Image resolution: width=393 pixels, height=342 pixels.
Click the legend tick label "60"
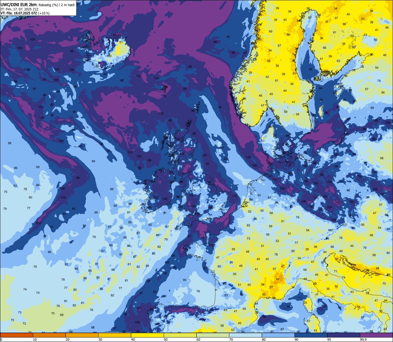(x=198, y=340)
